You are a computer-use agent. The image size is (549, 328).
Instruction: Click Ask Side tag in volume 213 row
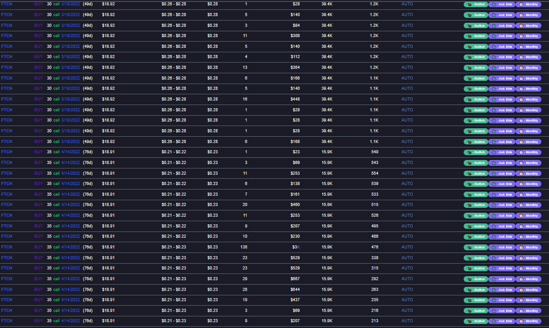pos(502,321)
